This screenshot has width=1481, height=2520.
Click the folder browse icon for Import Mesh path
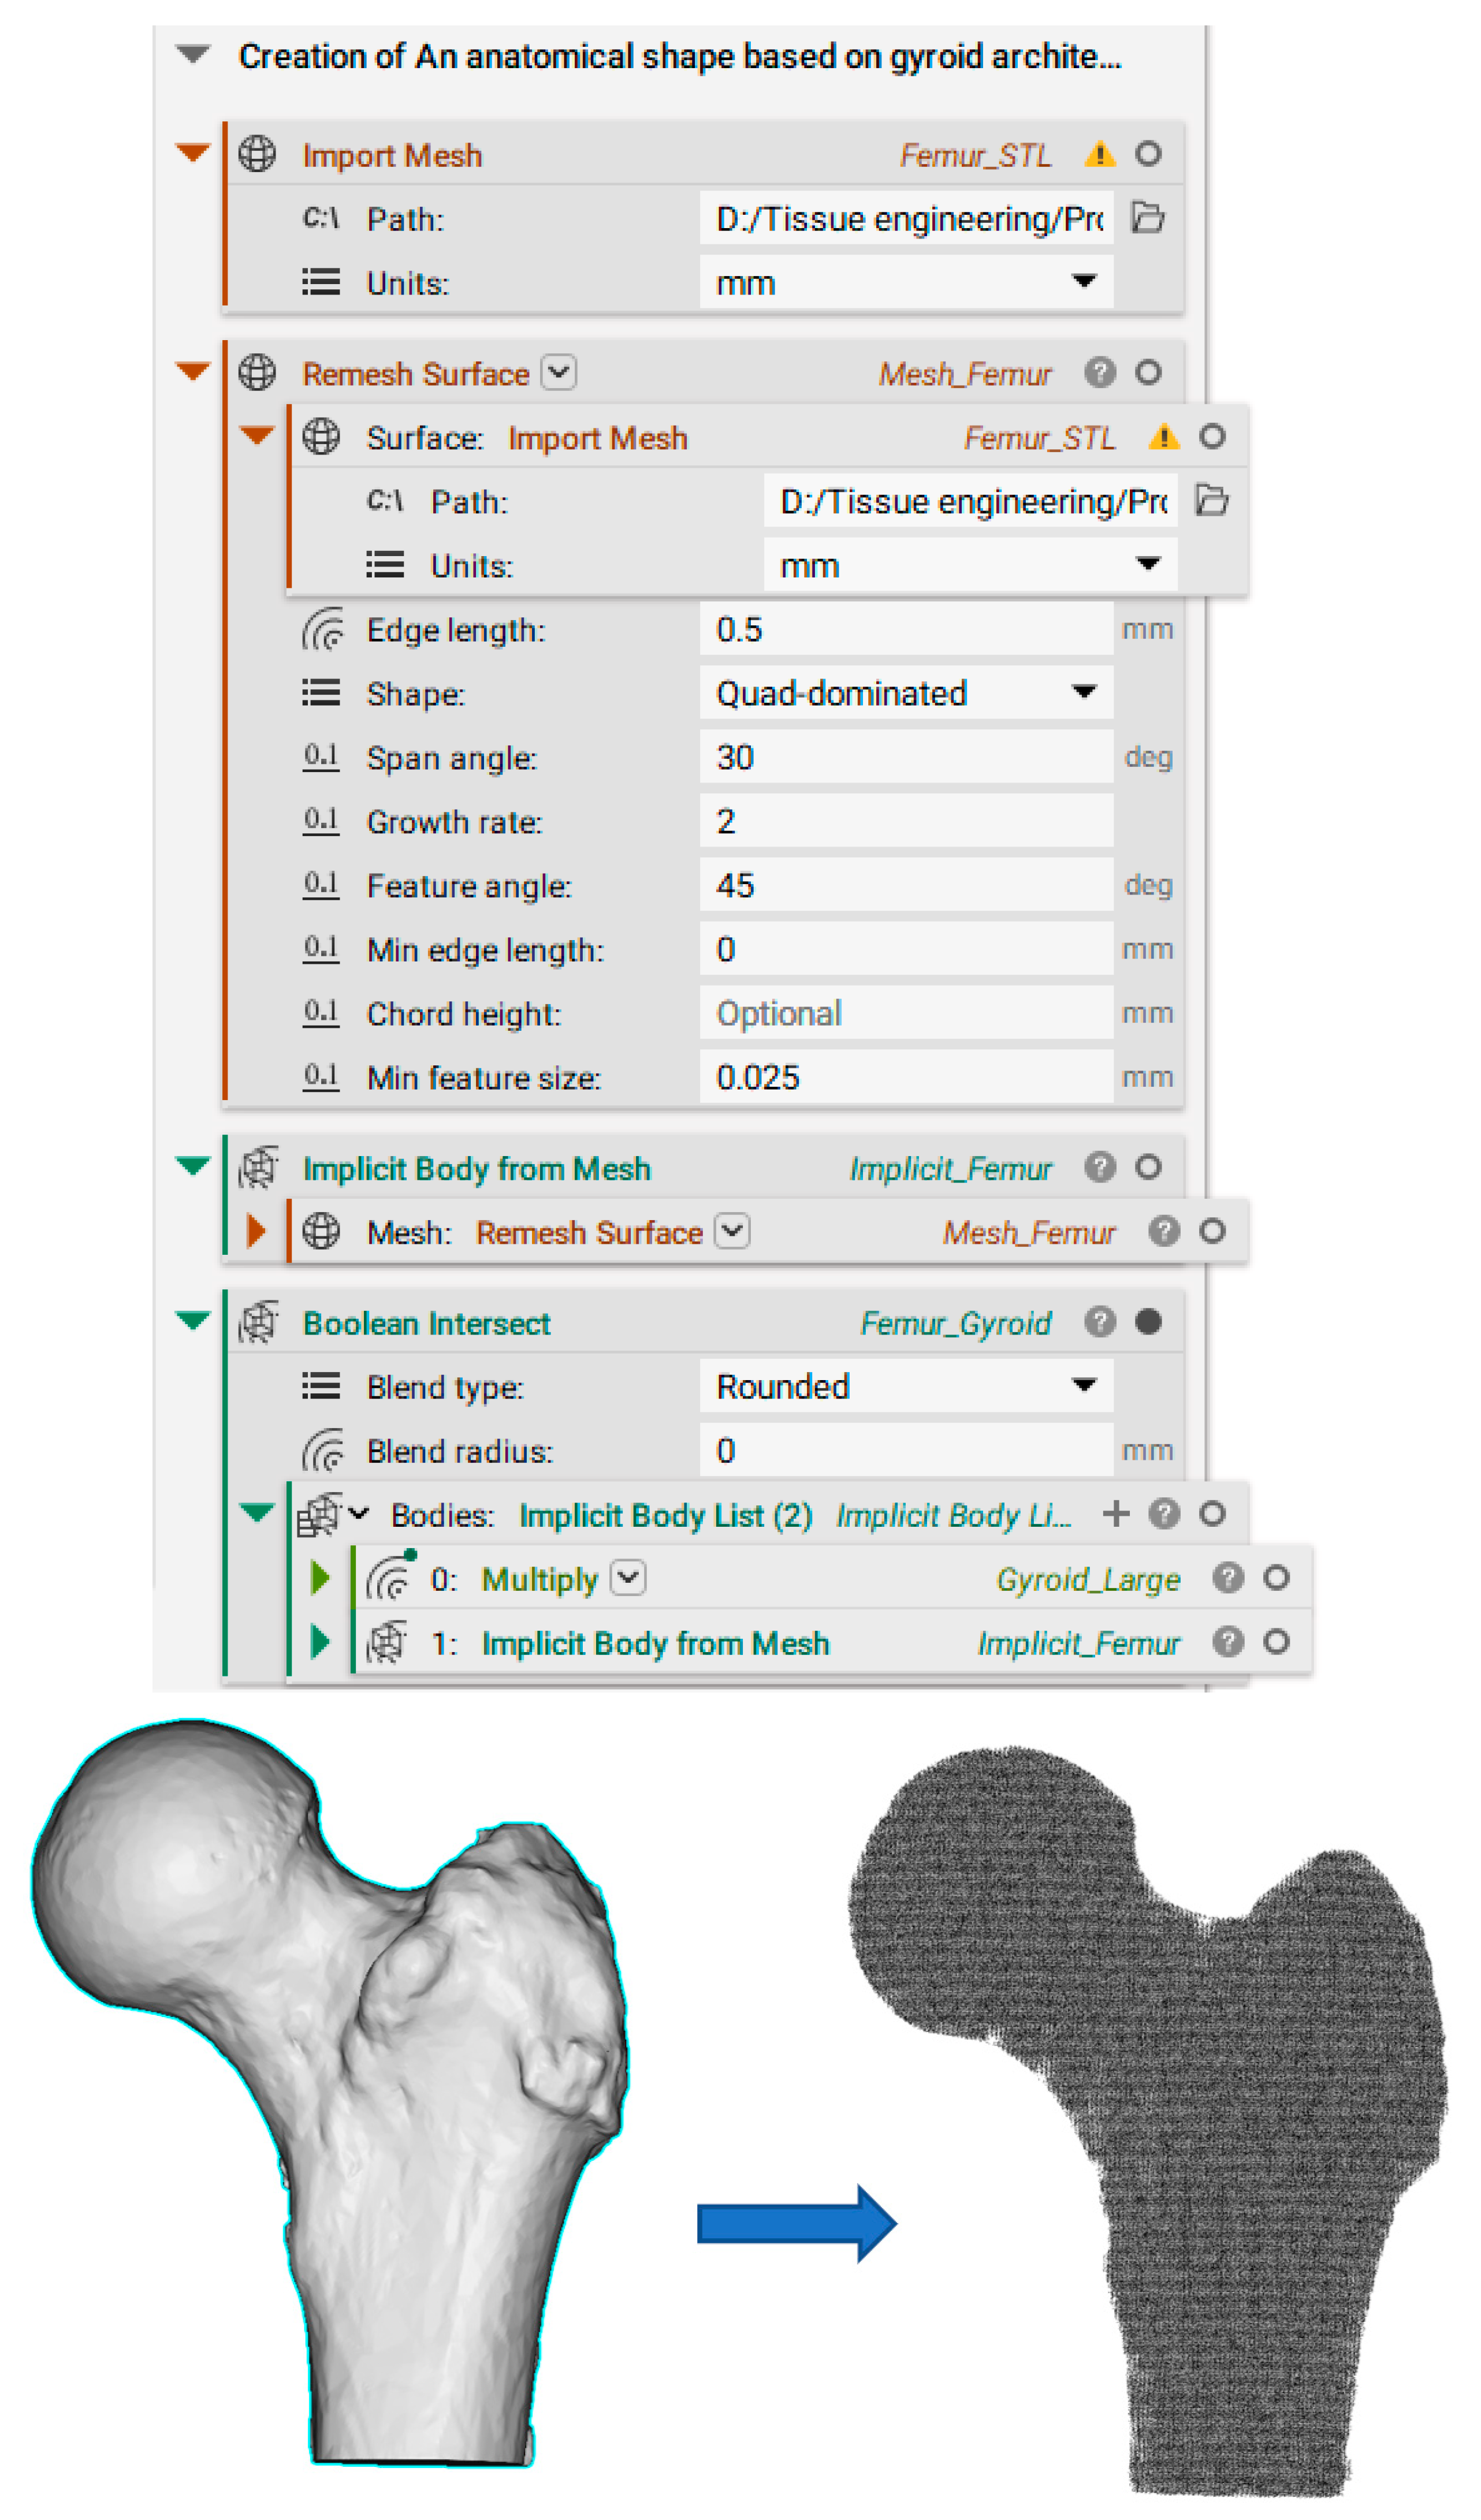1147,218
